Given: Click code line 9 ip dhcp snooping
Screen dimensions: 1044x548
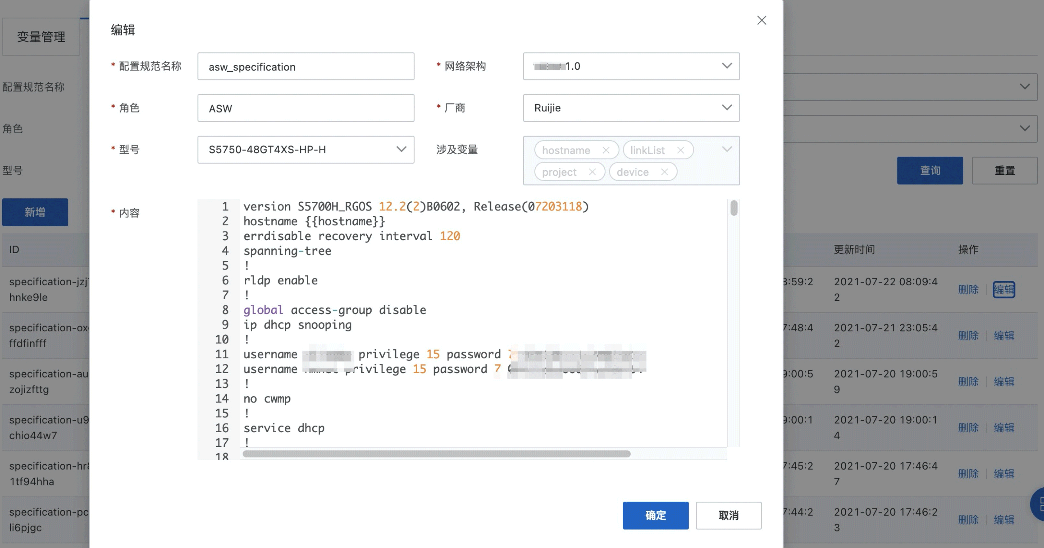Looking at the screenshot, I should click(298, 325).
